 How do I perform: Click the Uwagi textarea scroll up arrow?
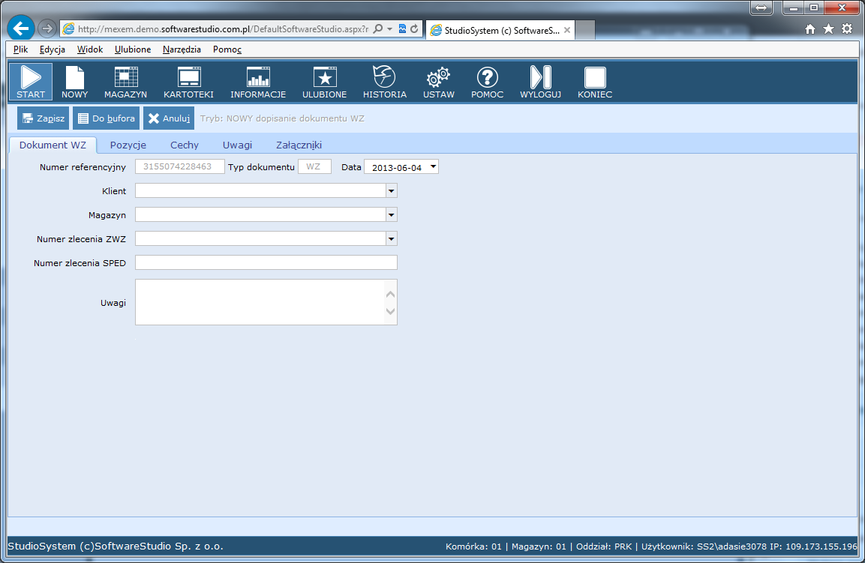tap(391, 294)
